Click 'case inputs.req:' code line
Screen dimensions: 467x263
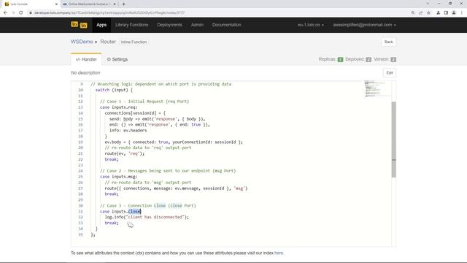tap(118, 107)
